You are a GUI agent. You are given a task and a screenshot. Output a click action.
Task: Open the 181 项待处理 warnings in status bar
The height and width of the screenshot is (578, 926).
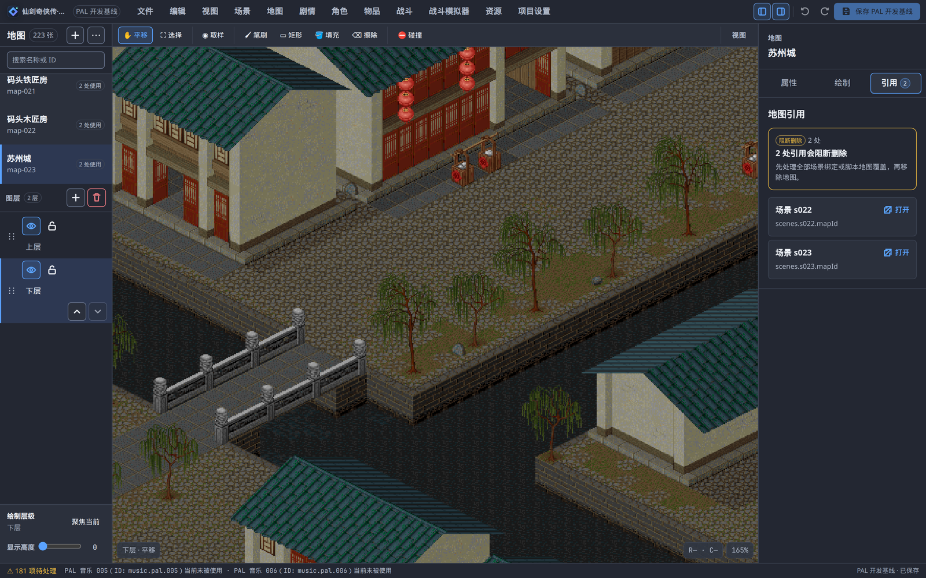coord(32,571)
